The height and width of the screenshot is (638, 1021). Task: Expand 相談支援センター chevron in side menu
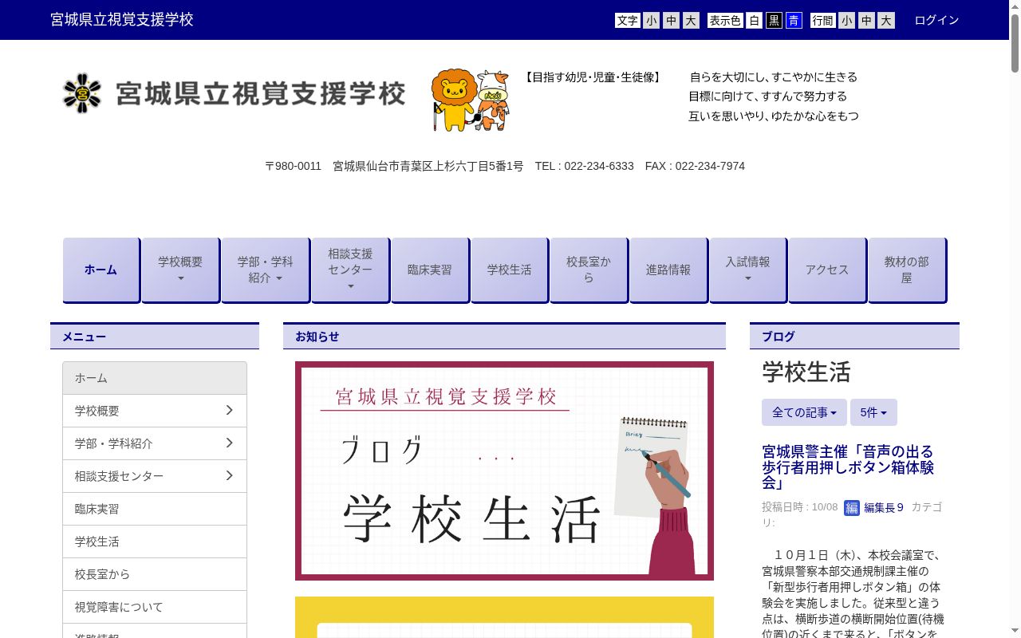[x=229, y=475]
